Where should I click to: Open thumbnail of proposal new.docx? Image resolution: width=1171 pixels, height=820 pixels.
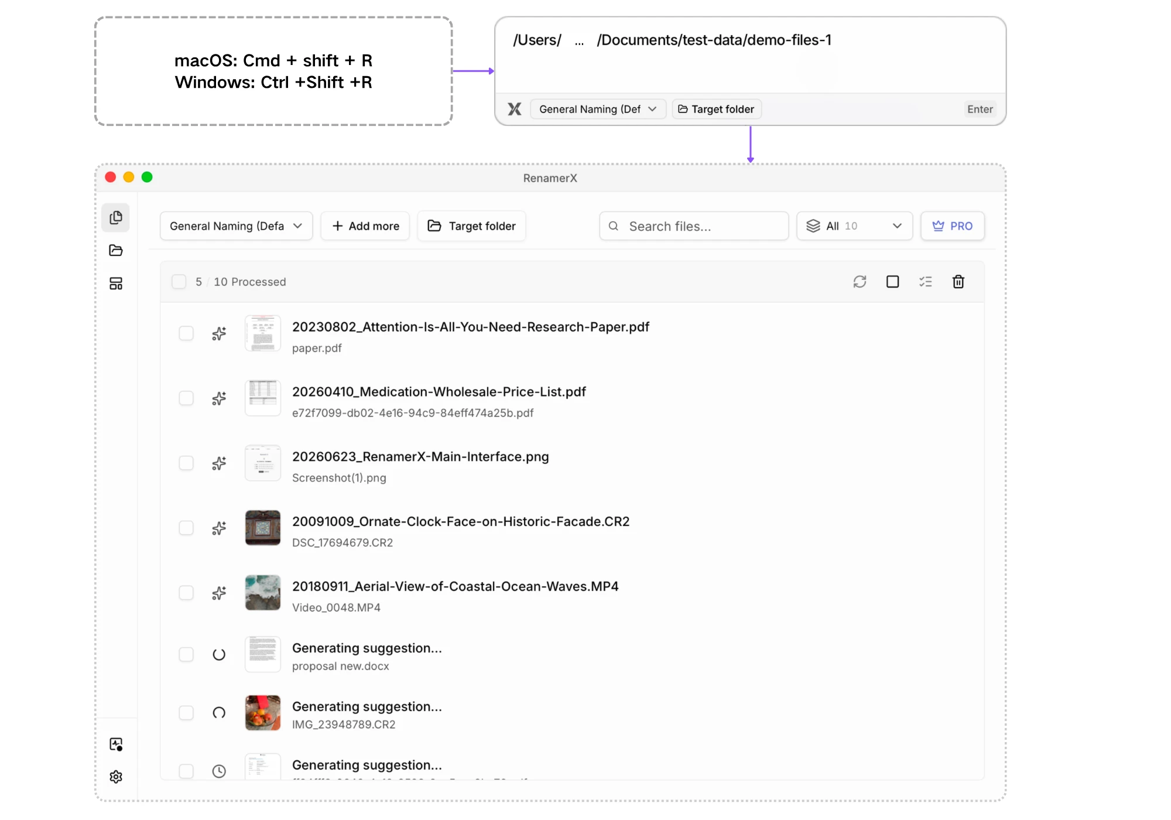[263, 654]
